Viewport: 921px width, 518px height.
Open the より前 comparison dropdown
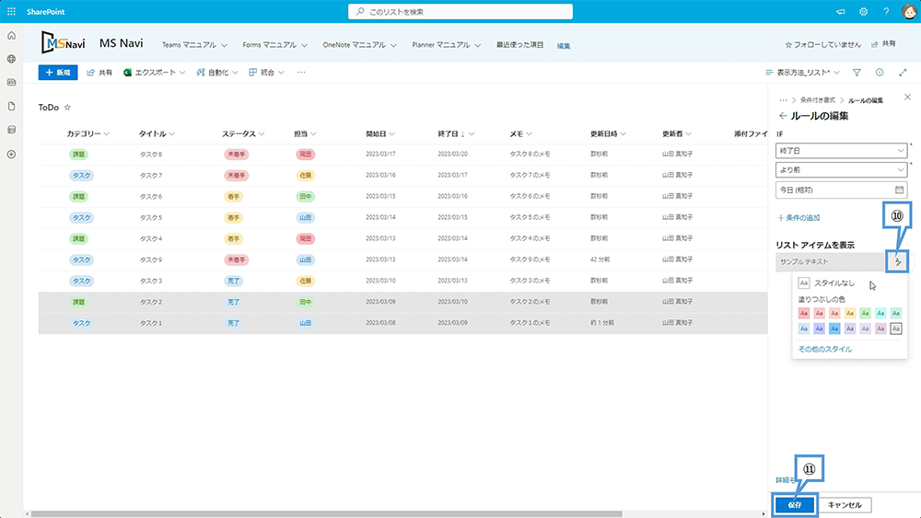pos(841,169)
